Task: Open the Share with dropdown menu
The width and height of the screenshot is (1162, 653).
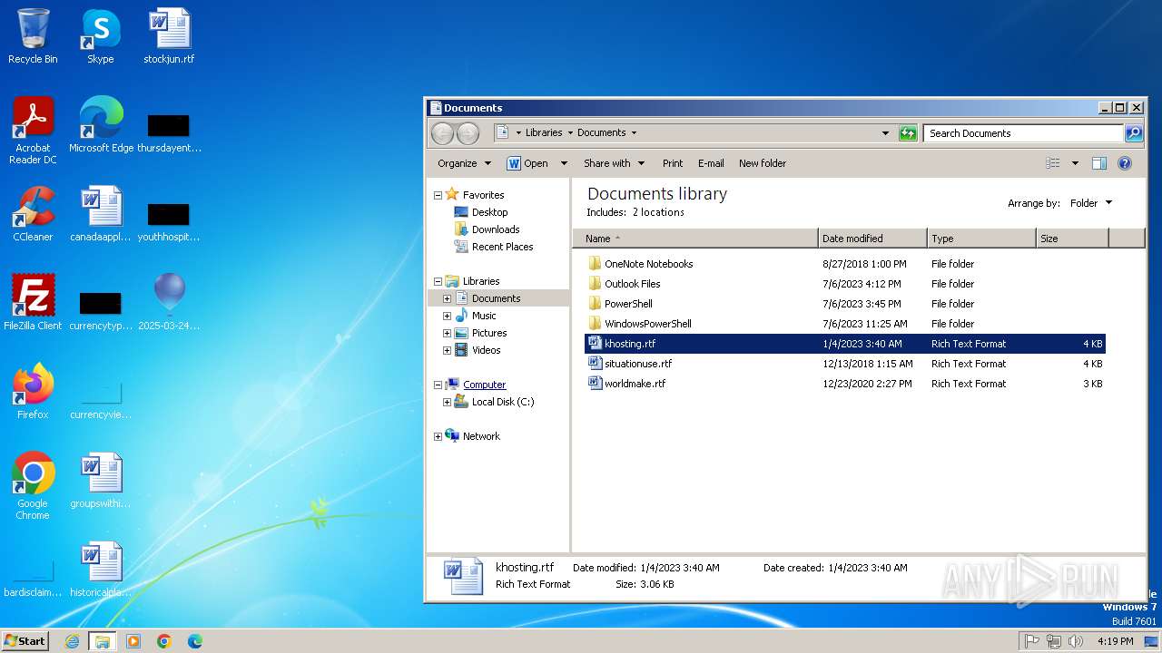Action: click(x=614, y=163)
